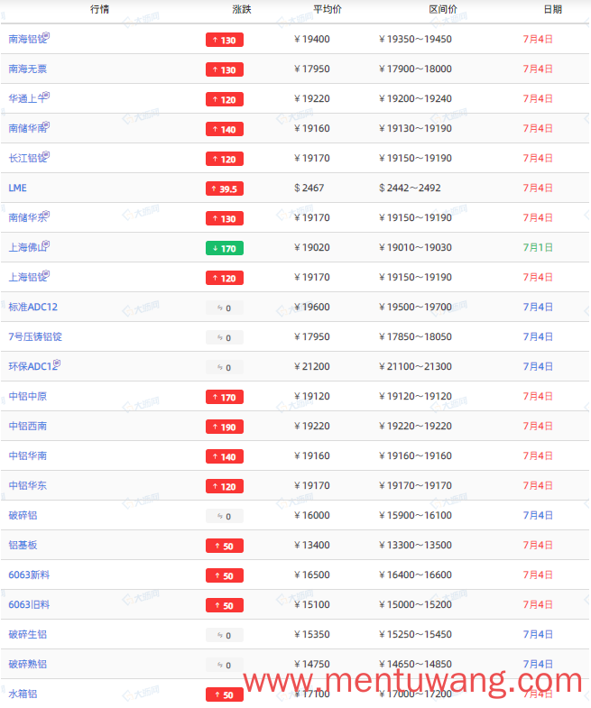Viewport: 591px width, 708px height.
Task: Select the 中铝西南 link
Action: click(x=28, y=427)
